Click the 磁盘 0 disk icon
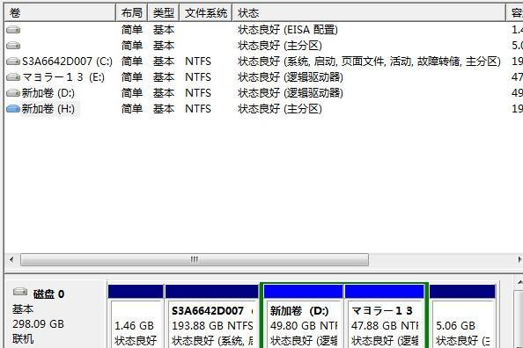Image resolution: width=523 pixels, height=348 pixels. [x=20, y=292]
